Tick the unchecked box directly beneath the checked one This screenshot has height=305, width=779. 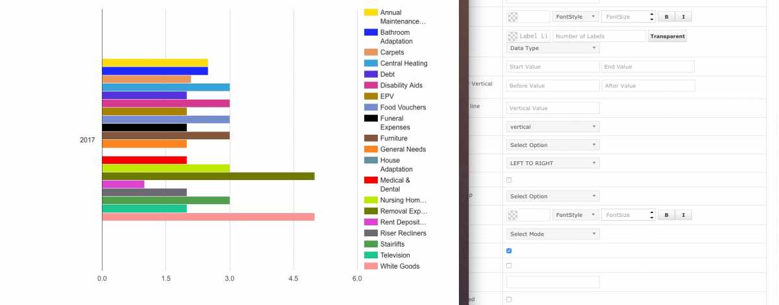(x=509, y=265)
